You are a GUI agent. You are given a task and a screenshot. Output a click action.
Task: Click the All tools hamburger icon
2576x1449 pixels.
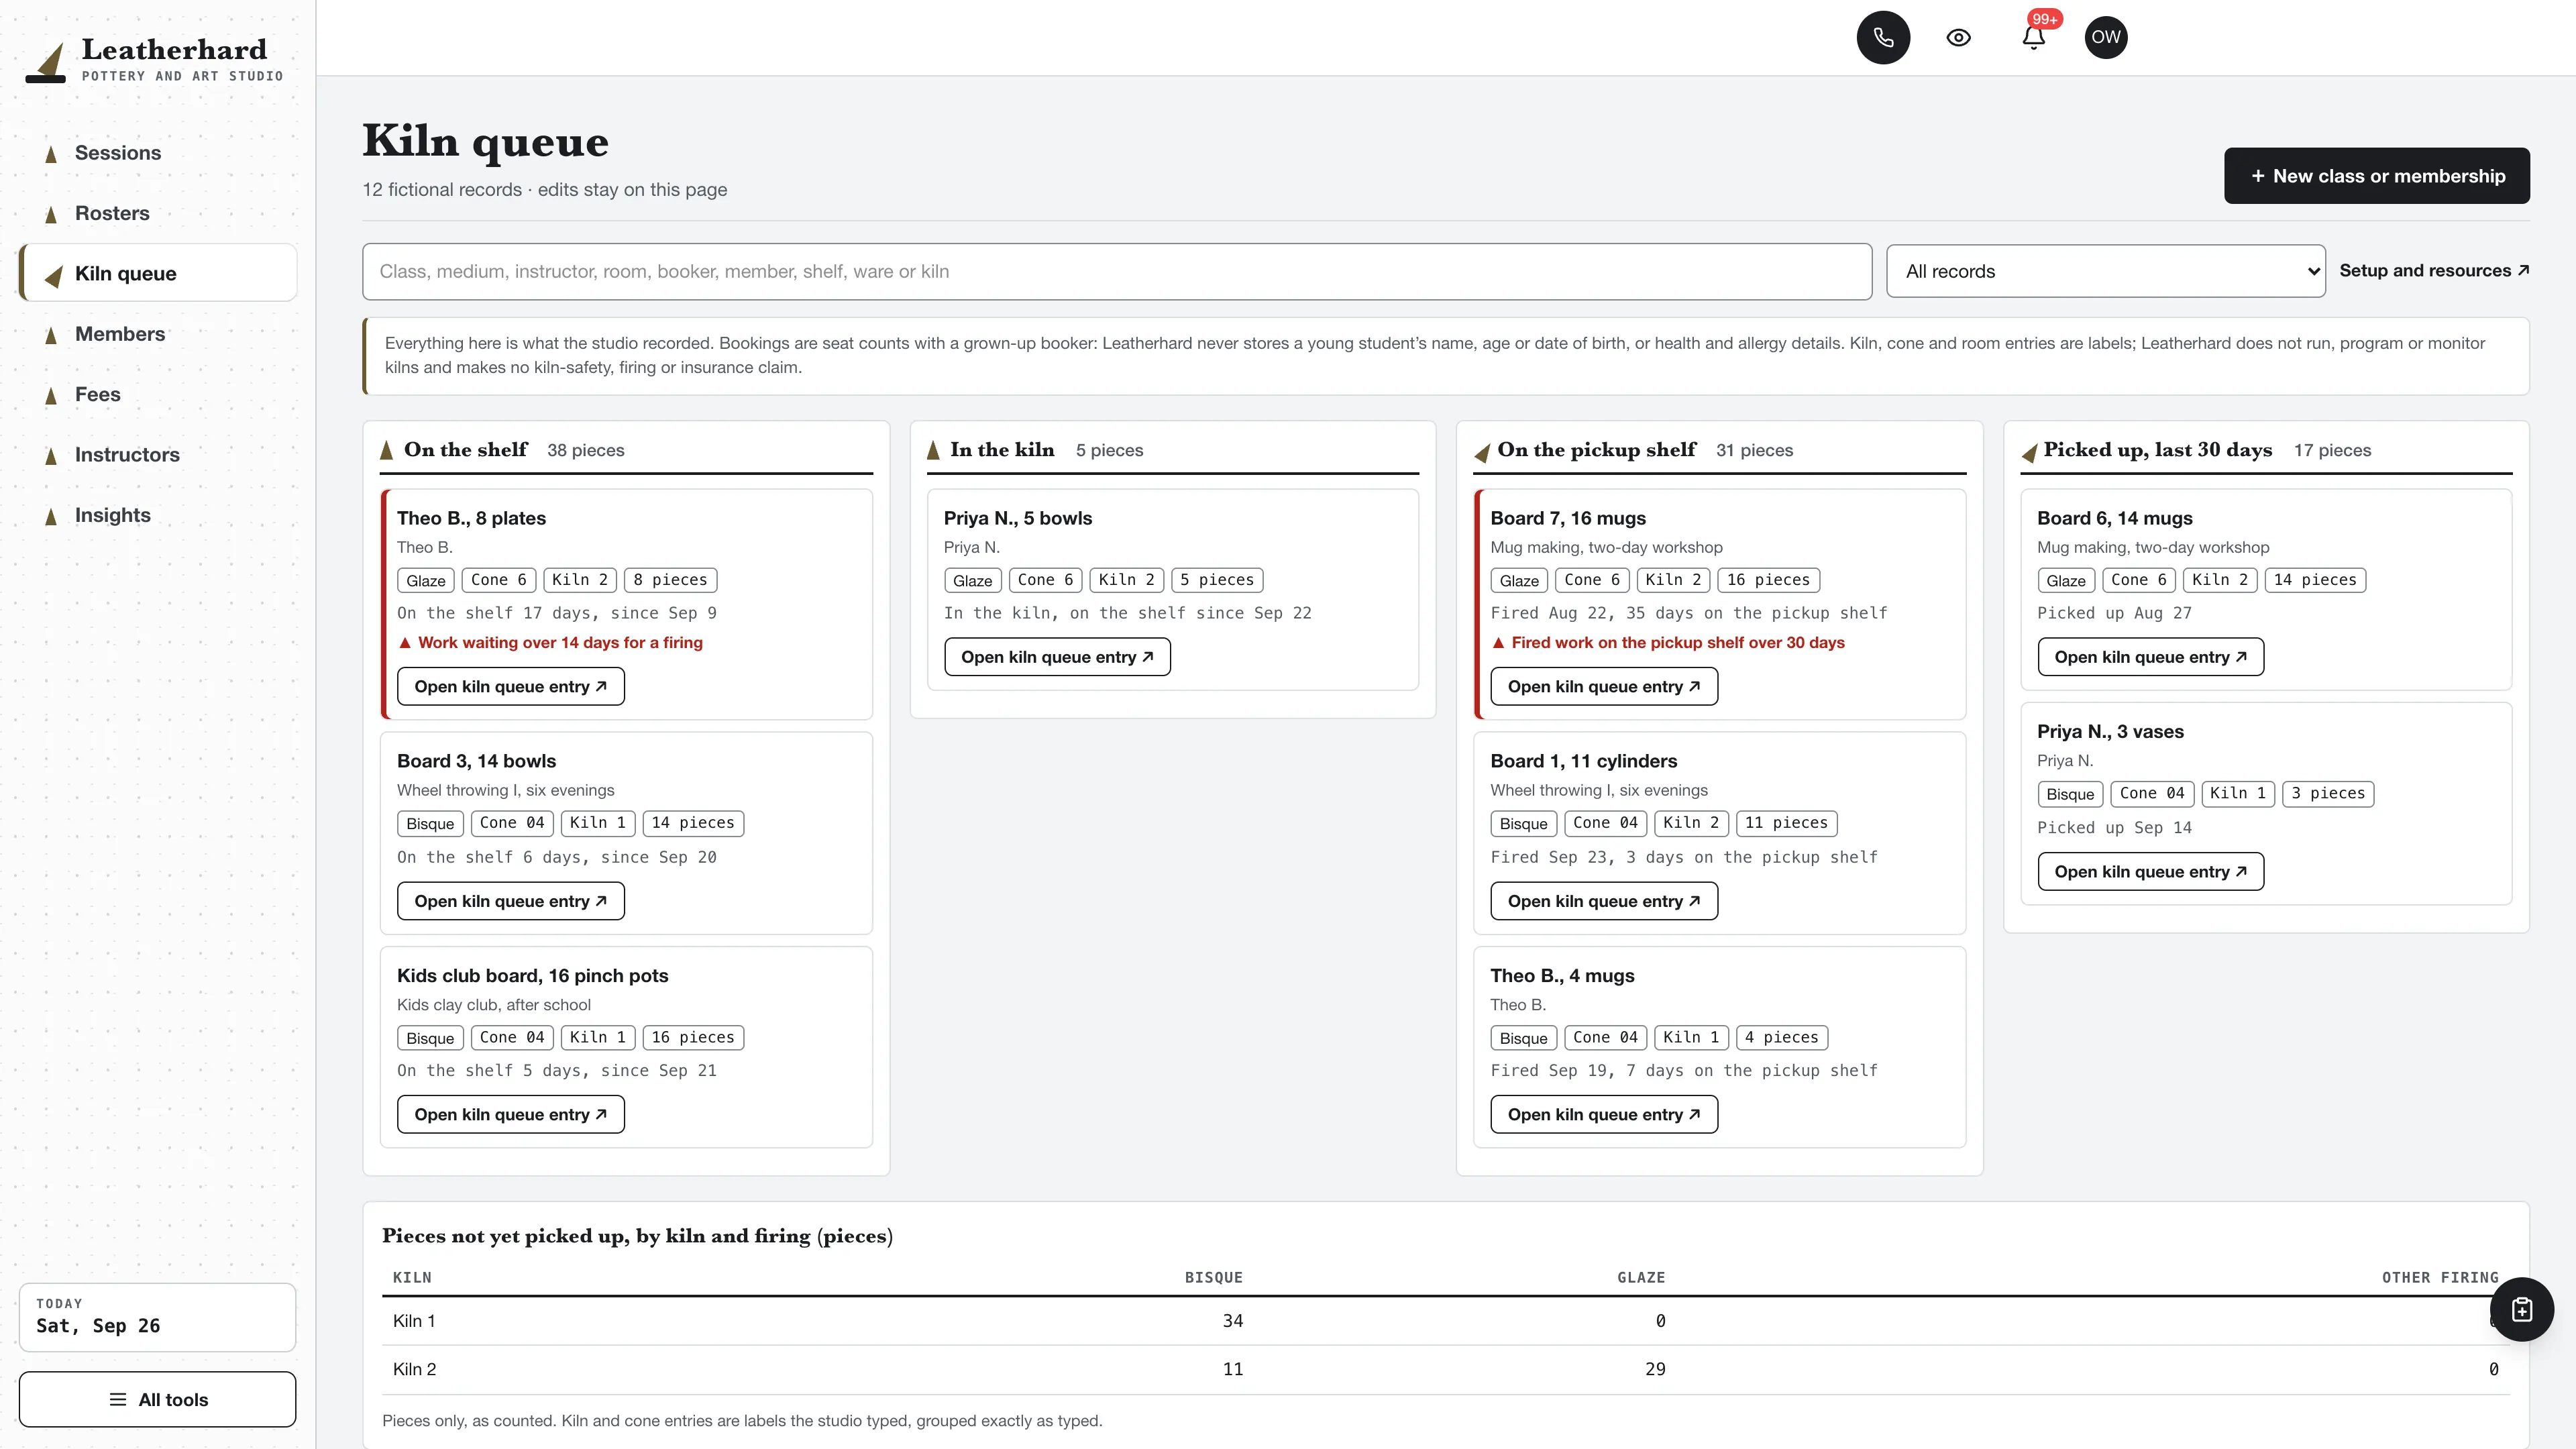coord(118,1399)
